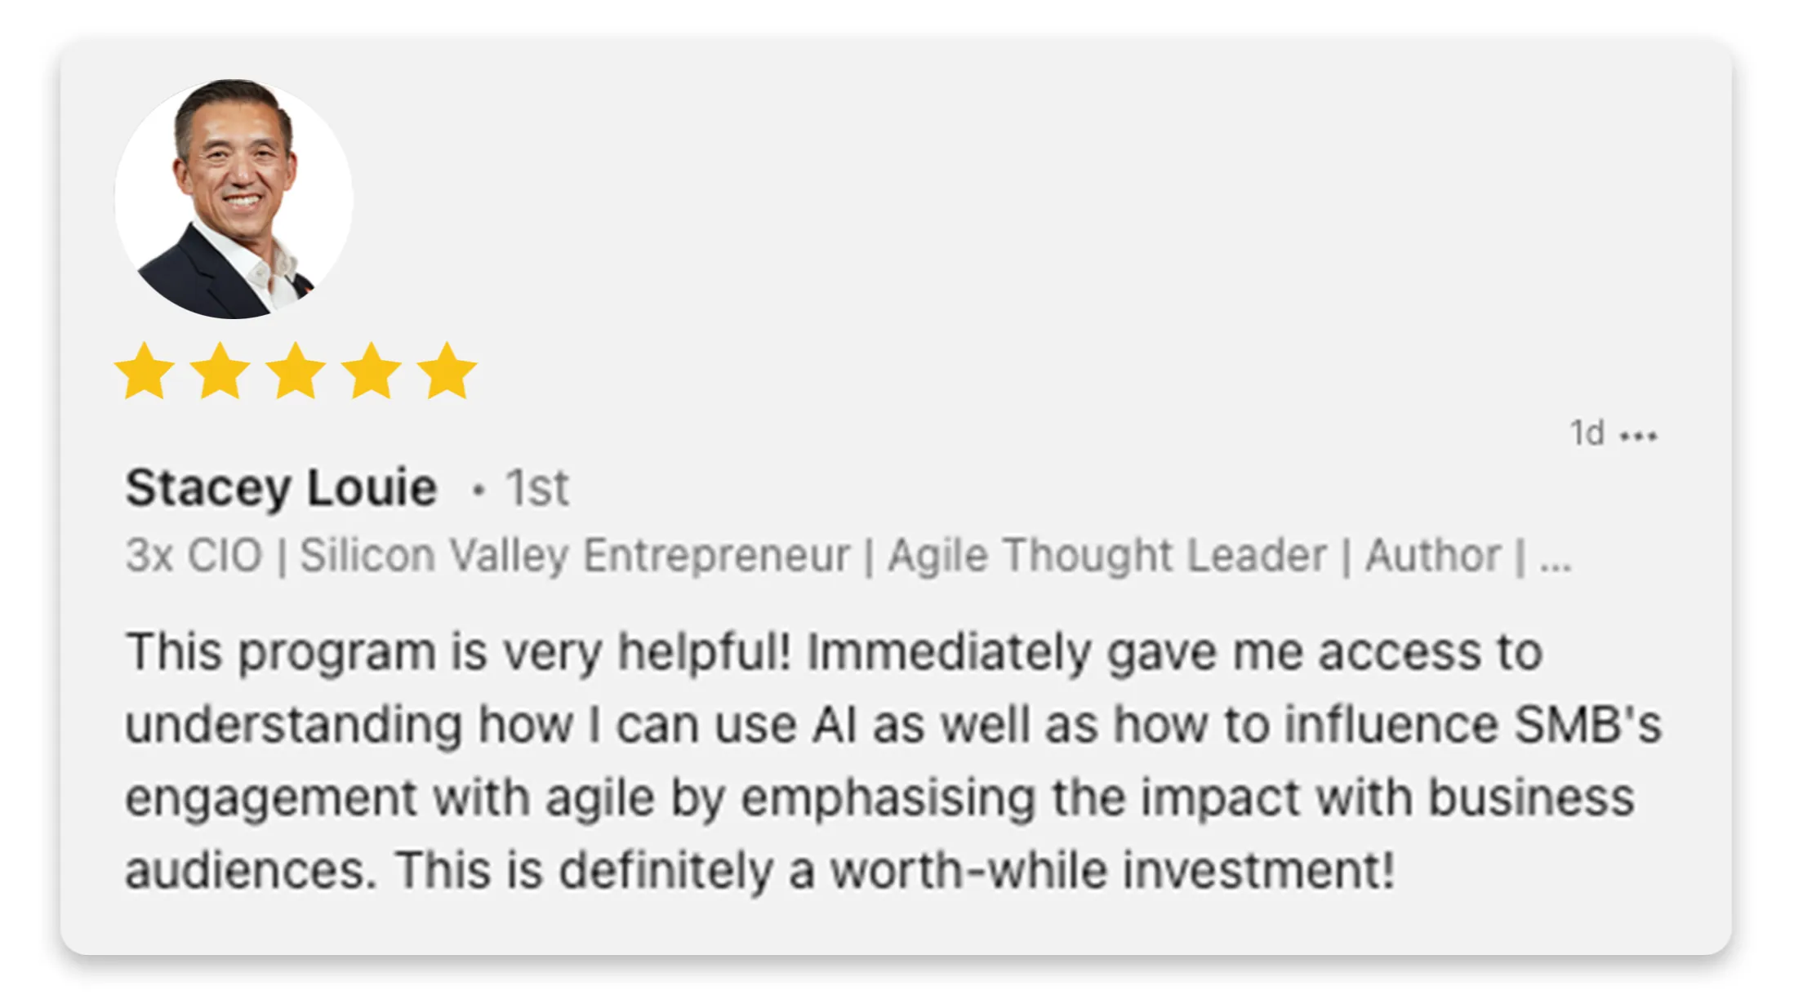
Task: Click 'This program is very helpful!' sentence
Action: coord(457,652)
